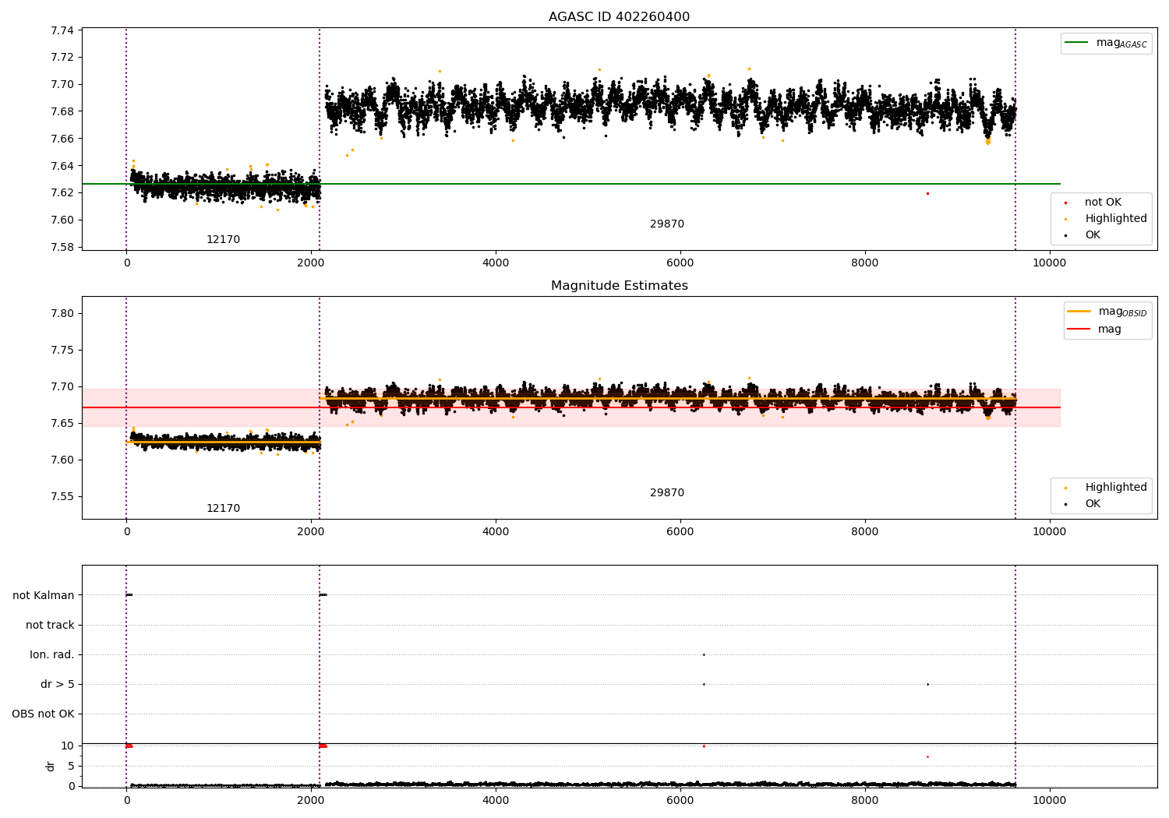This screenshot has height=818, width=1169.
Task: Click the 'AGASC ID 402260400' plot title
Action: [619, 17]
